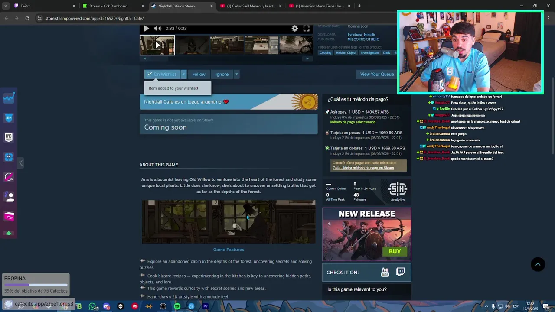Open the Twitch check-it-on icon
555x312 pixels.
tap(401, 272)
